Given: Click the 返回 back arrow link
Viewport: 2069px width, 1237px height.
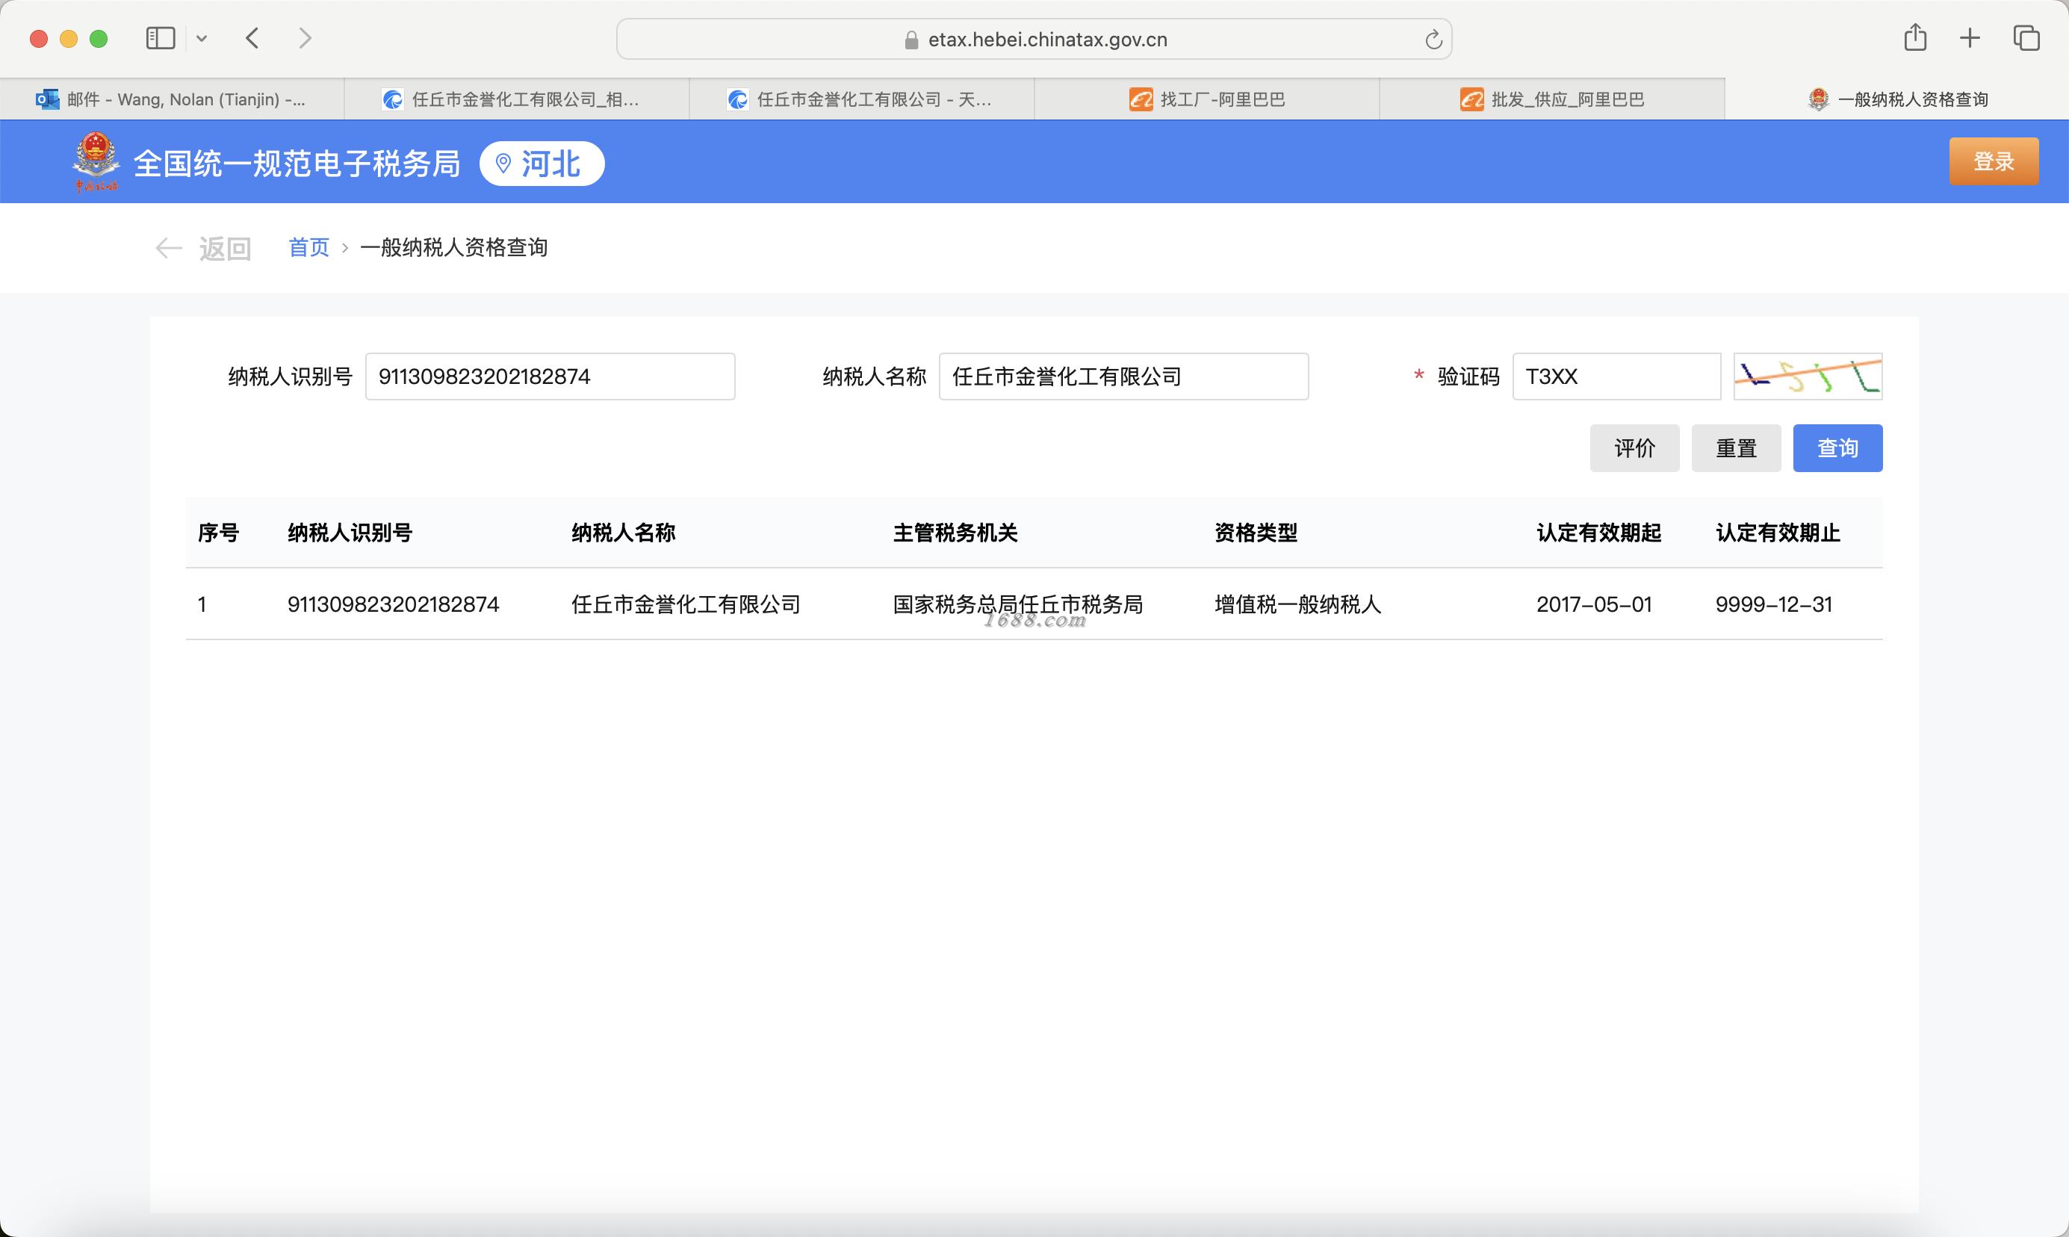Looking at the screenshot, I should pyautogui.click(x=204, y=249).
